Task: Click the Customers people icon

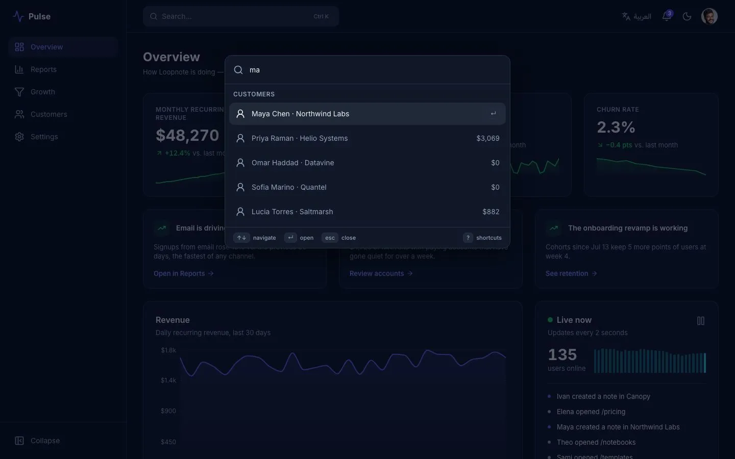Action: coord(19,114)
